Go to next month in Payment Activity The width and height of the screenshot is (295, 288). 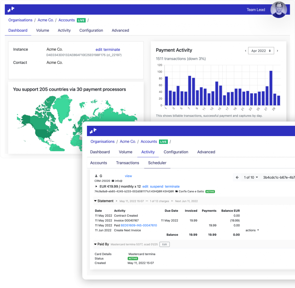point(277,51)
